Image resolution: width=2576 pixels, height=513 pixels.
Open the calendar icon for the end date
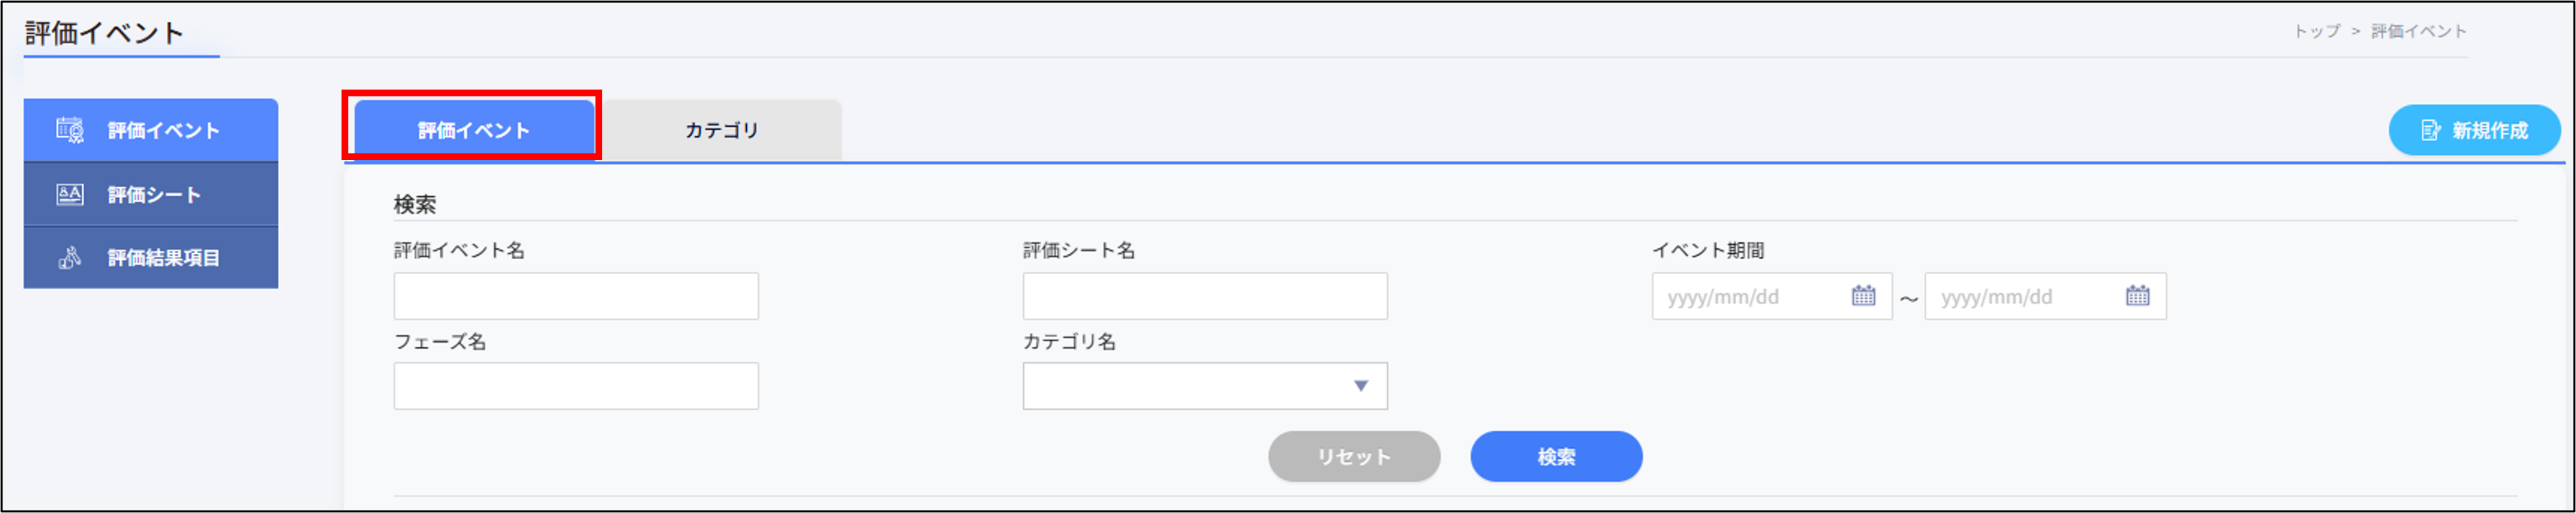pos(2139,296)
